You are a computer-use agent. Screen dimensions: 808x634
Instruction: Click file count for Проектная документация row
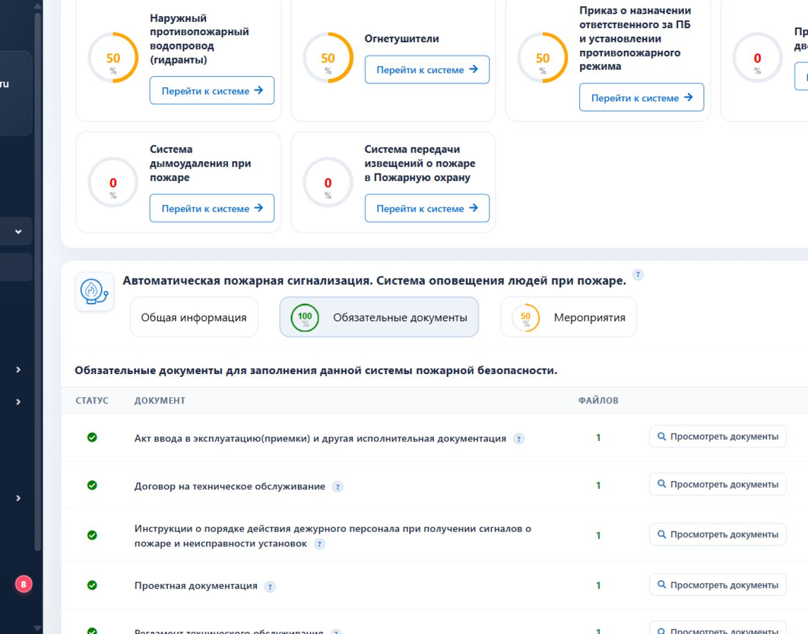coord(598,586)
